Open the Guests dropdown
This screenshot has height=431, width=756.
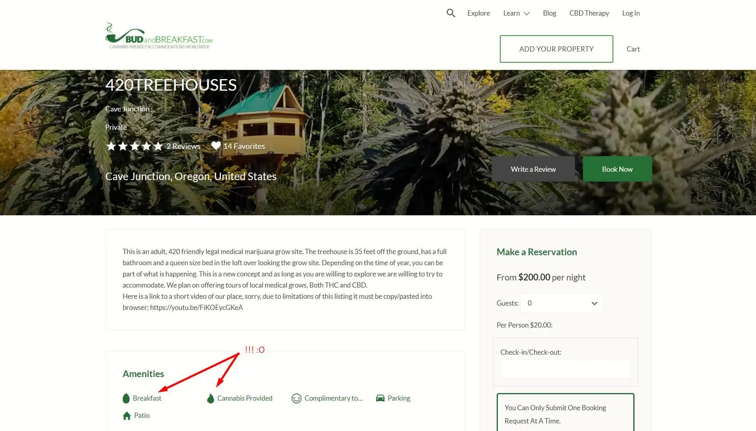coord(562,303)
